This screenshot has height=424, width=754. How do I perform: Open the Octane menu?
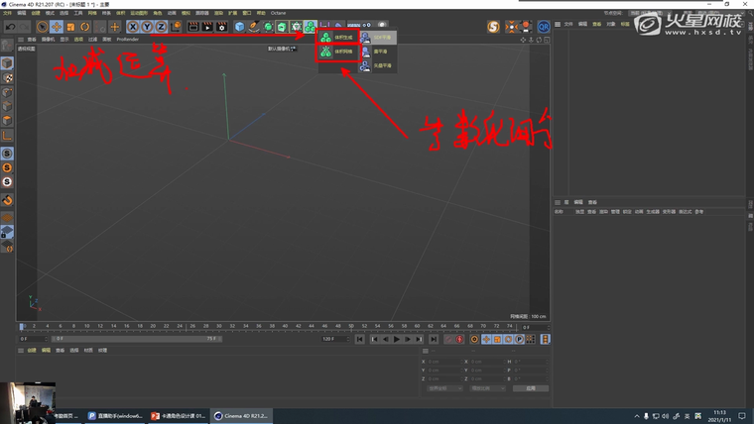(x=278, y=13)
